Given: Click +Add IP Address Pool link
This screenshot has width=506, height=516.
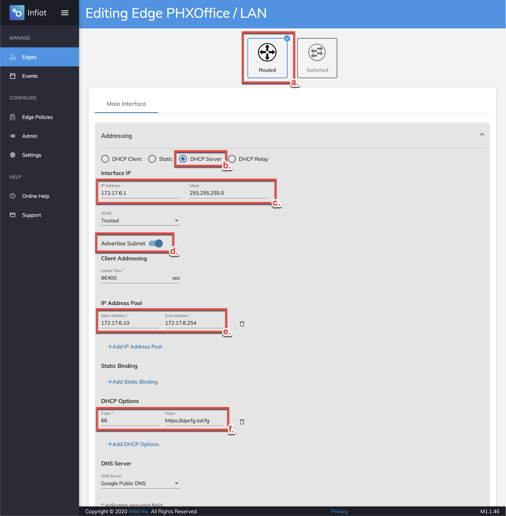Looking at the screenshot, I should (x=135, y=346).
